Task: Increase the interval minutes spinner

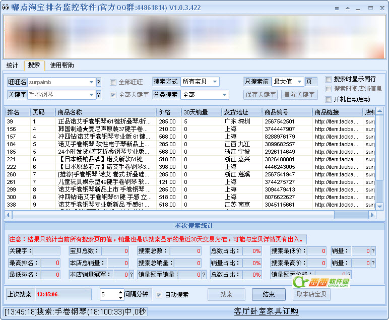Action: click(120, 292)
